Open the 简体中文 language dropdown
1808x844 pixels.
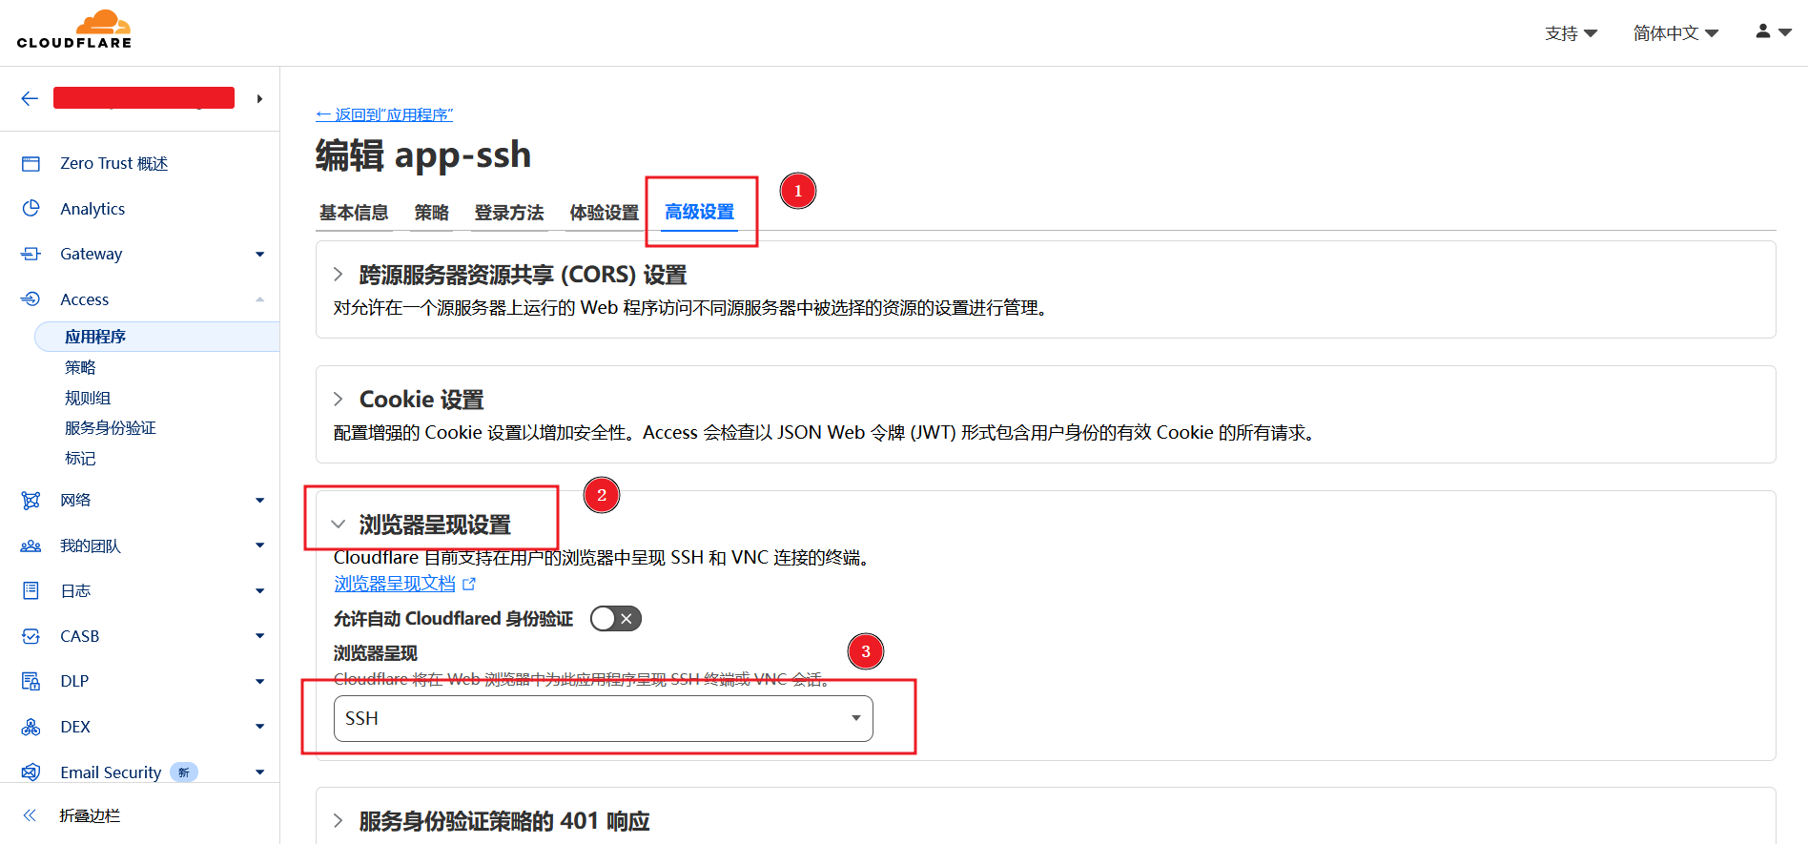[1675, 33]
